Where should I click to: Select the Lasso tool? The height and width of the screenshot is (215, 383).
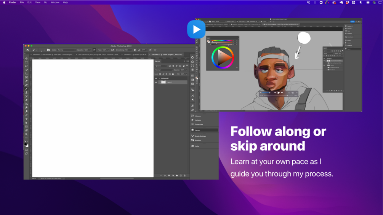click(x=26, y=66)
